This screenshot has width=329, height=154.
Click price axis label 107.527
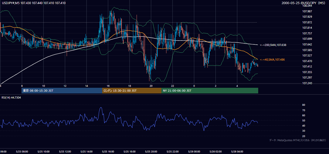307,55
